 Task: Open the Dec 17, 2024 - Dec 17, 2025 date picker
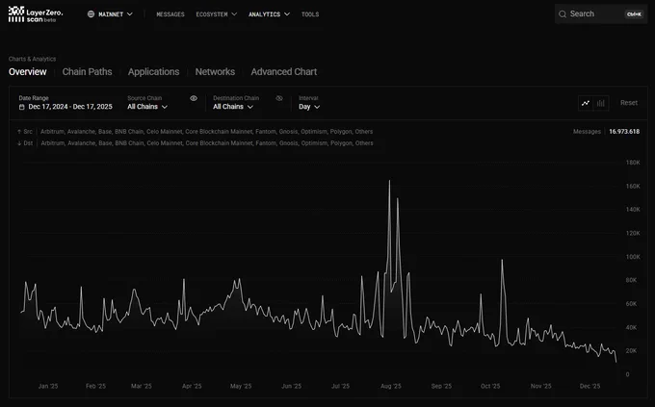click(65, 107)
